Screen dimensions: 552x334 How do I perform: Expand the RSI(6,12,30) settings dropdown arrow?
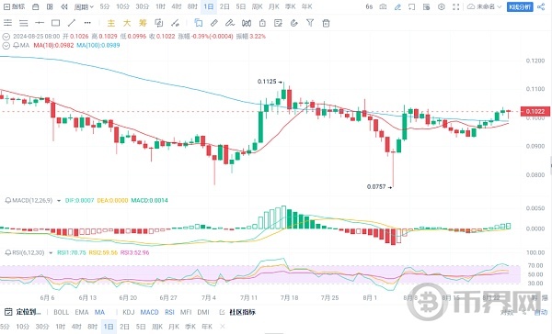[51, 253]
